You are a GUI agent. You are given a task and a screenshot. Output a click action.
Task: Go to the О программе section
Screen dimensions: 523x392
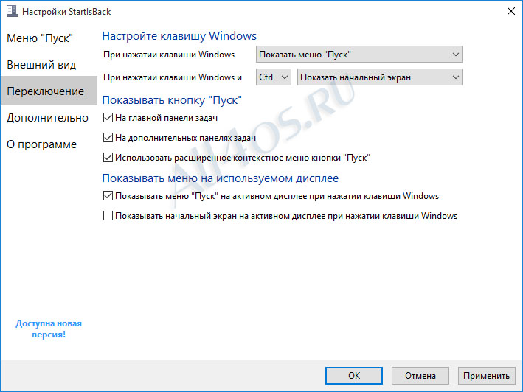click(x=42, y=144)
